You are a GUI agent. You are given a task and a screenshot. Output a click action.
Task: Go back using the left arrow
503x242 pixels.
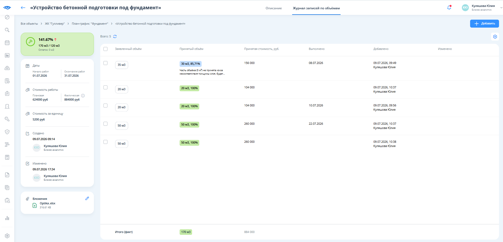click(x=23, y=8)
